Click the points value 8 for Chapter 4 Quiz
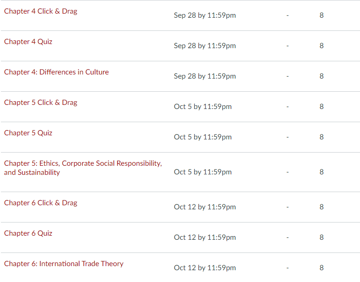 pos(322,46)
